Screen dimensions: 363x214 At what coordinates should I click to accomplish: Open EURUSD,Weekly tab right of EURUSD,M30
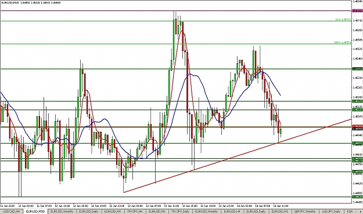pyautogui.click(x=62, y=212)
